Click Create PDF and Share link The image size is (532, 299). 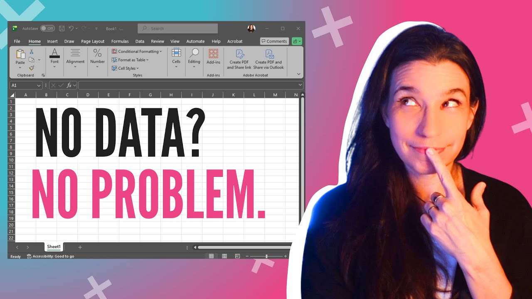click(x=239, y=59)
